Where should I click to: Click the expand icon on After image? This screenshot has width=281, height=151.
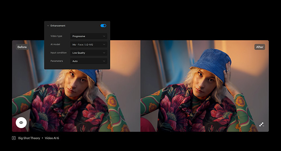[x=261, y=124]
